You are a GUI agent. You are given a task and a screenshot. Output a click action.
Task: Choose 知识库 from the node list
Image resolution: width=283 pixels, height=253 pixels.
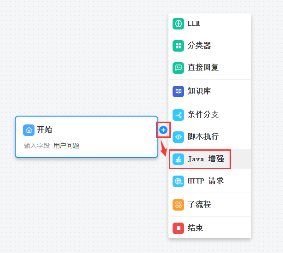coord(210,91)
